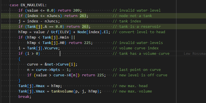Click 'index <= nJuncs' condition
Screen dimensions: 206x103
(x=44, y=16)
